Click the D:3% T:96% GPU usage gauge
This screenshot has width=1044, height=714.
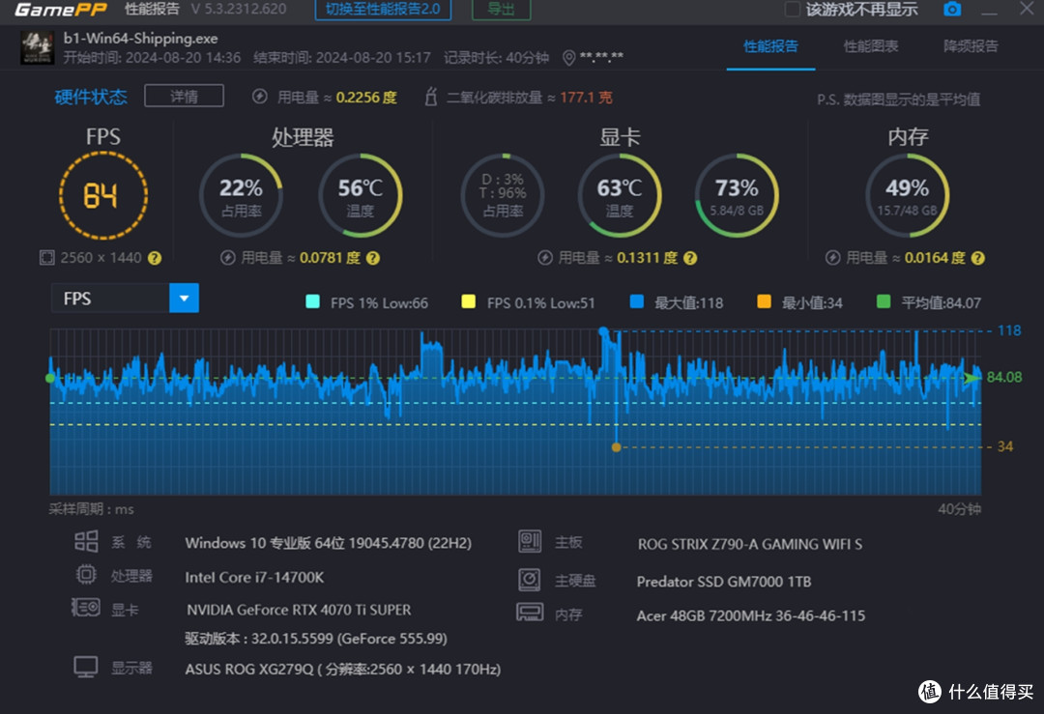503,195
